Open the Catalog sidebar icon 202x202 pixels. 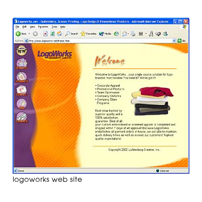coord(22,118)
